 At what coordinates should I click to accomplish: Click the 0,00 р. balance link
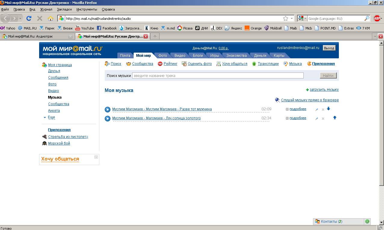click(x=223, y=48)
